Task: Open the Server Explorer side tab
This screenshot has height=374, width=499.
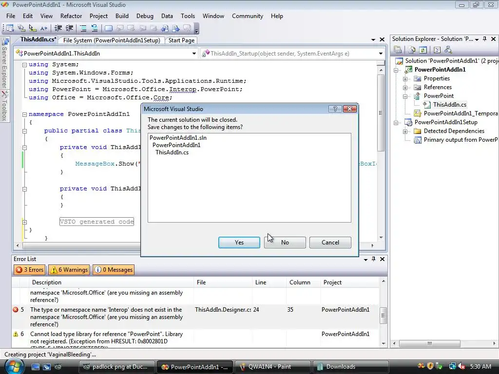Action: [5, 63]
